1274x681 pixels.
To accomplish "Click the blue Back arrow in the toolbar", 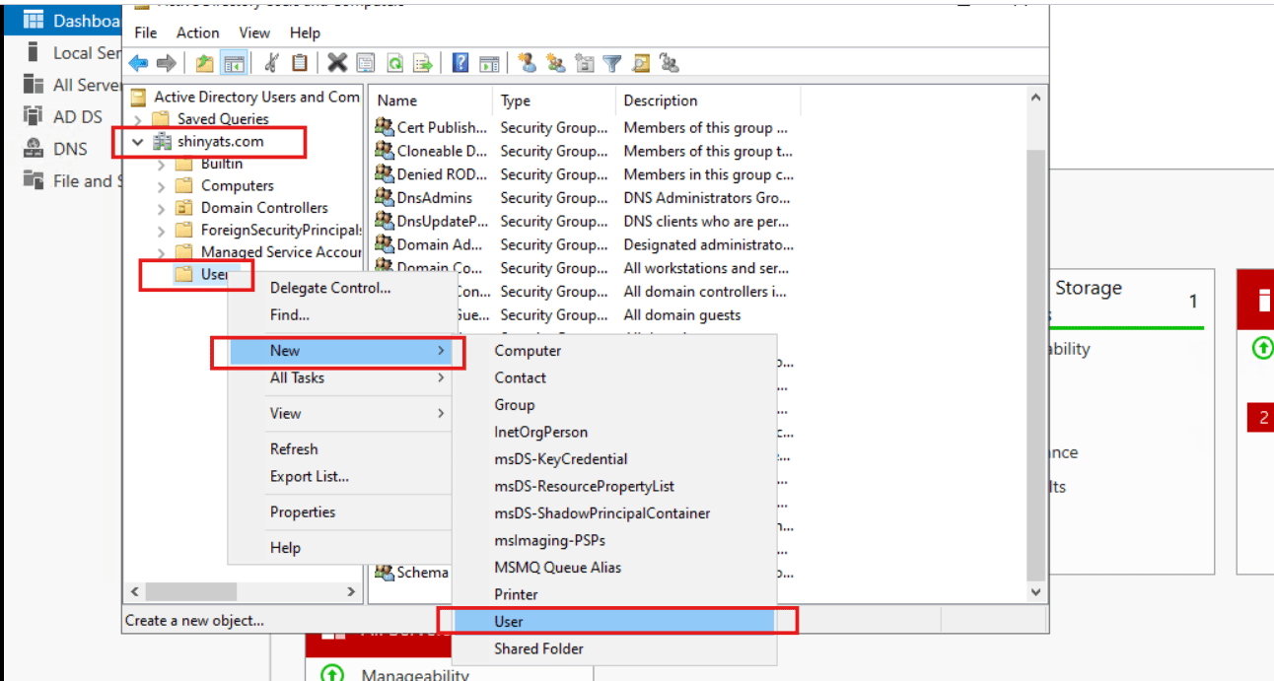I will tap(138, 63).
